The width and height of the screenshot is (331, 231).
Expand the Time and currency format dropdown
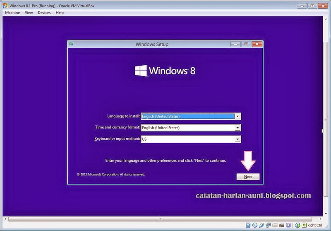click(x=237, y=127)
